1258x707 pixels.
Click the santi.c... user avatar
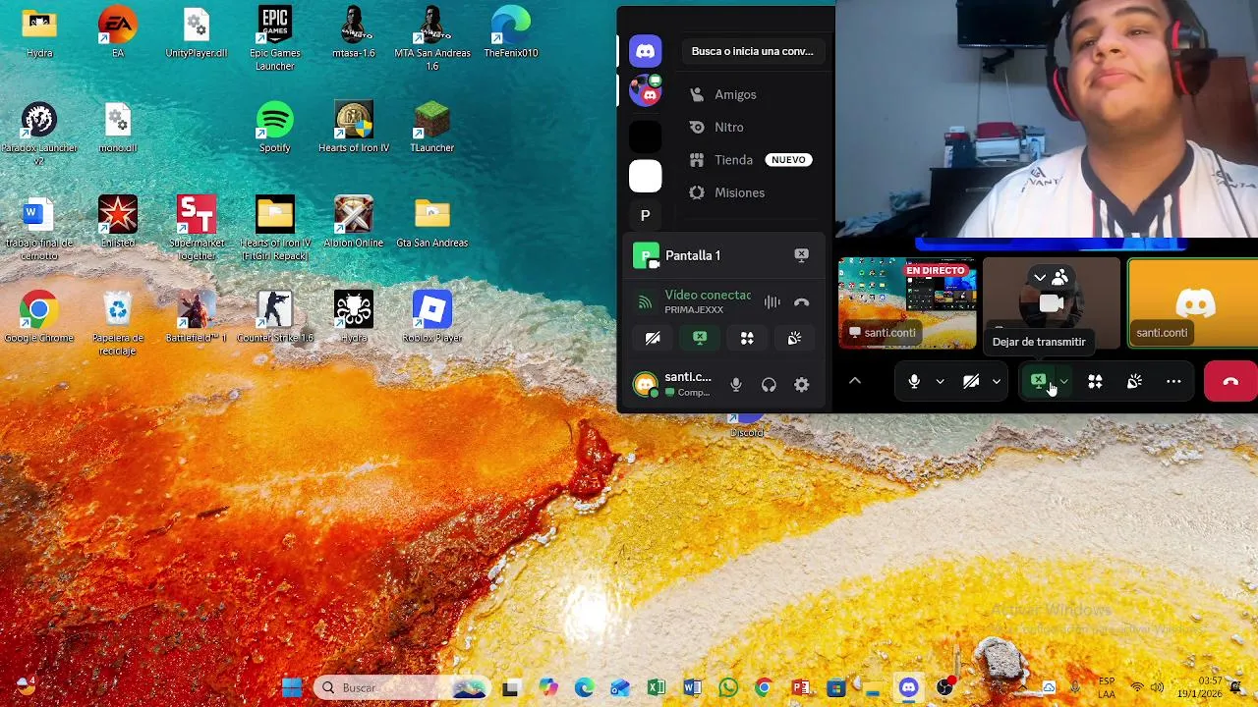pos(646,385)
